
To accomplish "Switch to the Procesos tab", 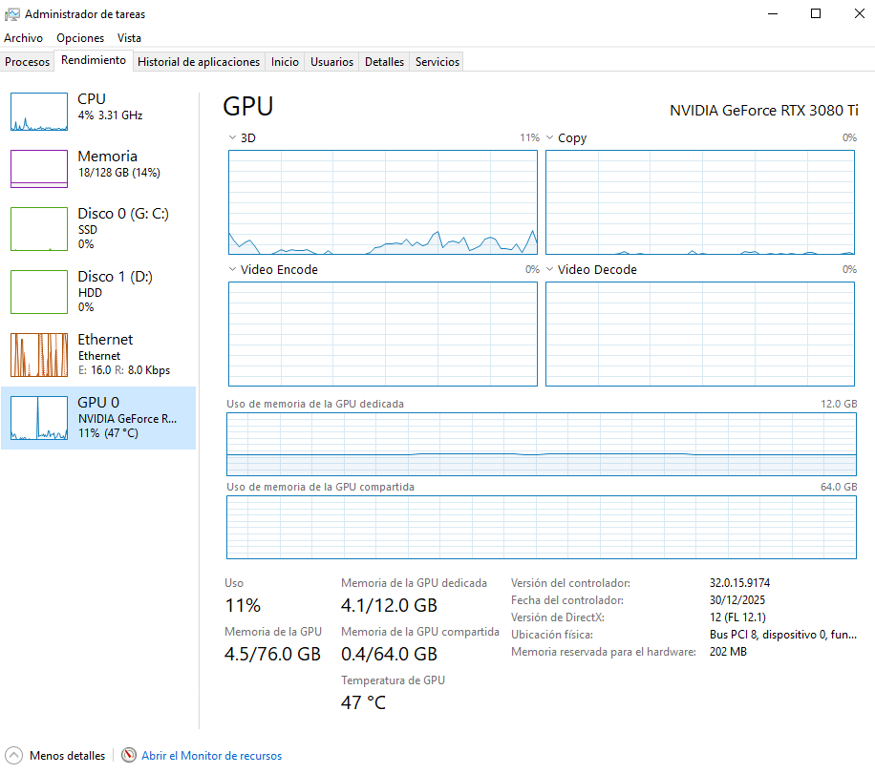I will click(x=28, y=62).
